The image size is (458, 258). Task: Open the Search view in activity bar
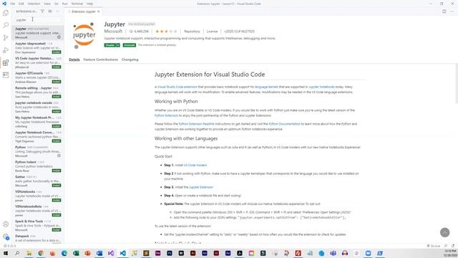pyautogui.click(x=6, y=26)
